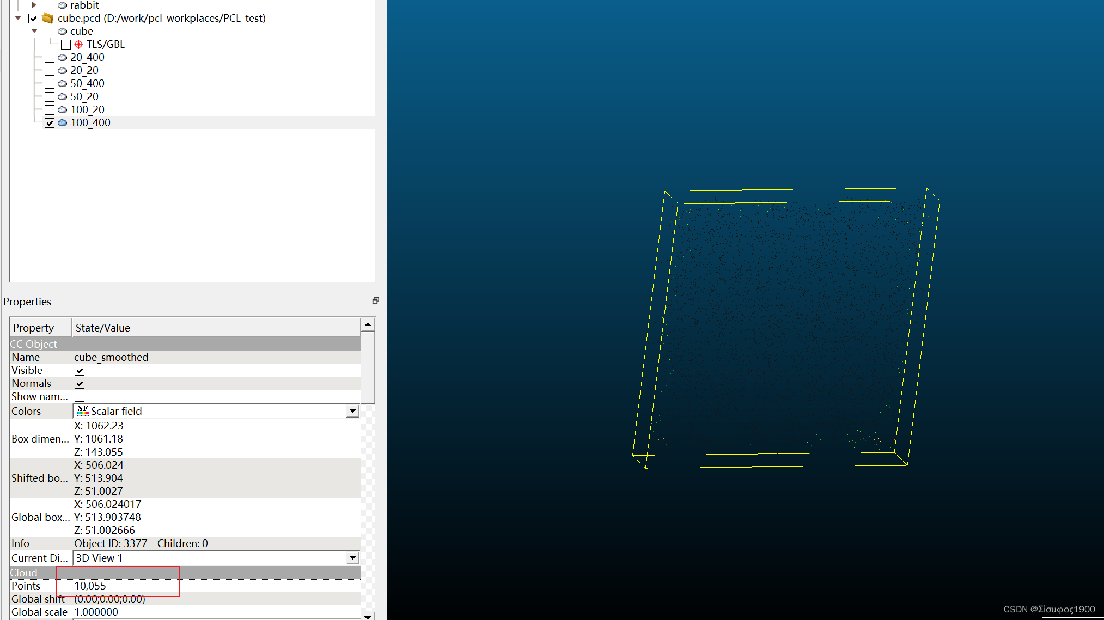
Task: Enable the Show name checkbox
Action: coord(80,397)
